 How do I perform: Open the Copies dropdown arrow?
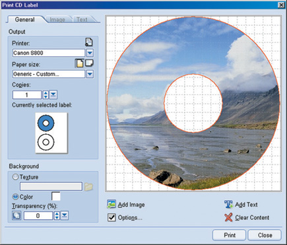coord(53,94)
